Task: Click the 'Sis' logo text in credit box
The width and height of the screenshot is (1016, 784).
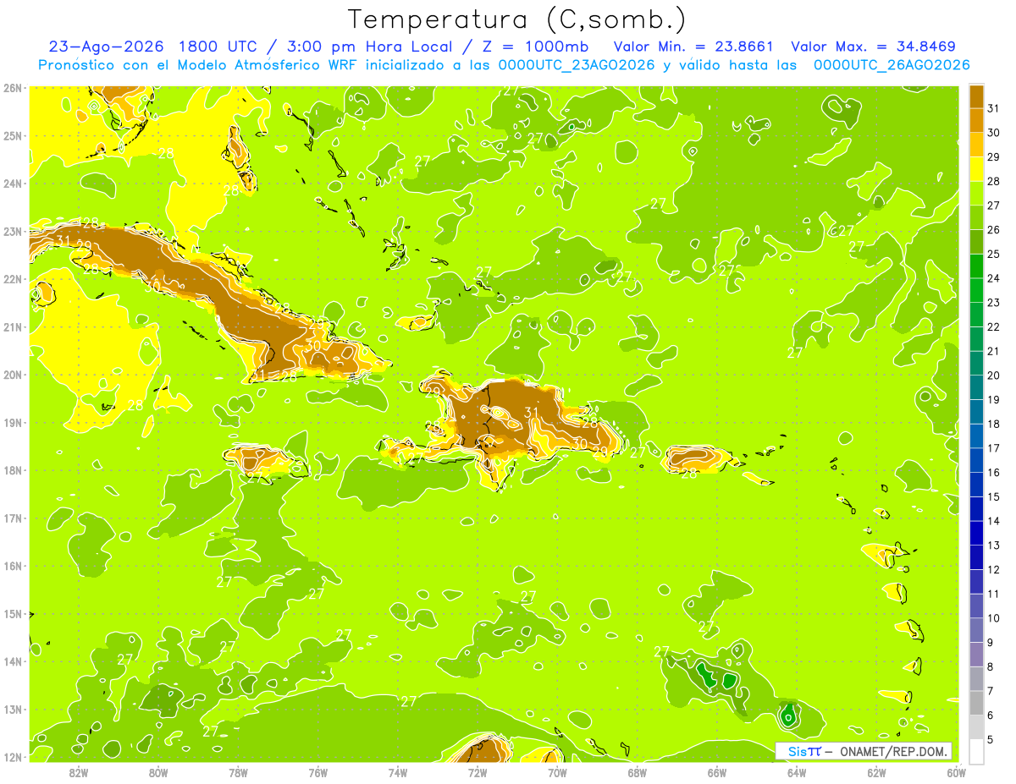Action: [797, 751]
